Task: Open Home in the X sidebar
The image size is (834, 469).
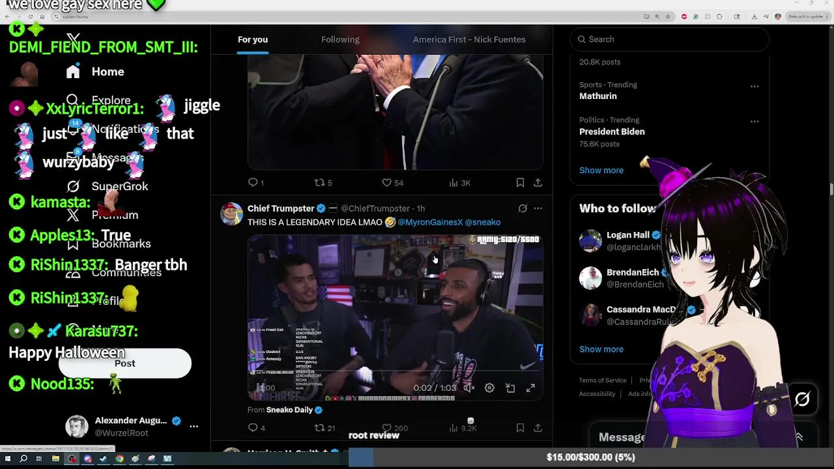Action: tap(95, 72)
